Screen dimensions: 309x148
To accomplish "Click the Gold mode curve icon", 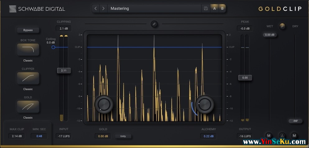I will pos(28,107).
